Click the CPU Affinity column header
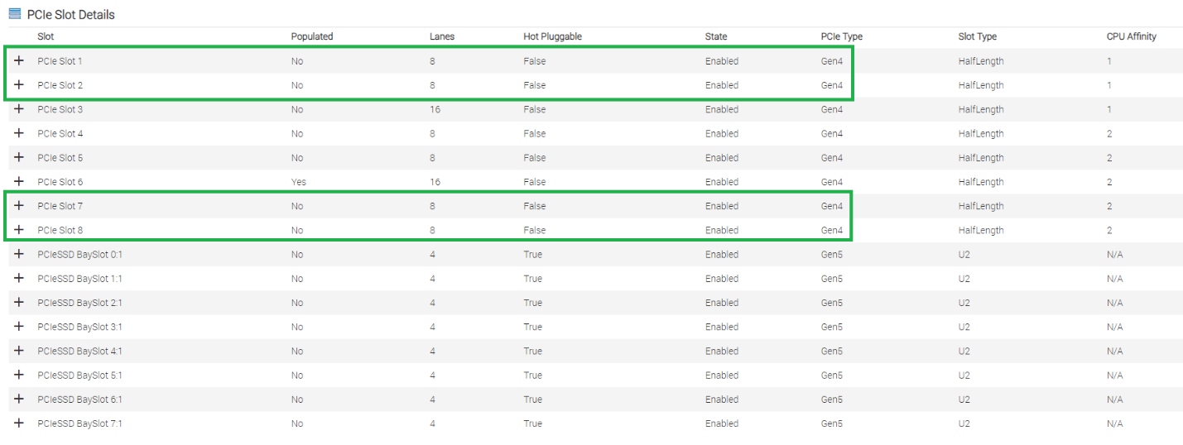Image resolution: width=1183 pixels, height=445 pixels. pos(1132,36)
